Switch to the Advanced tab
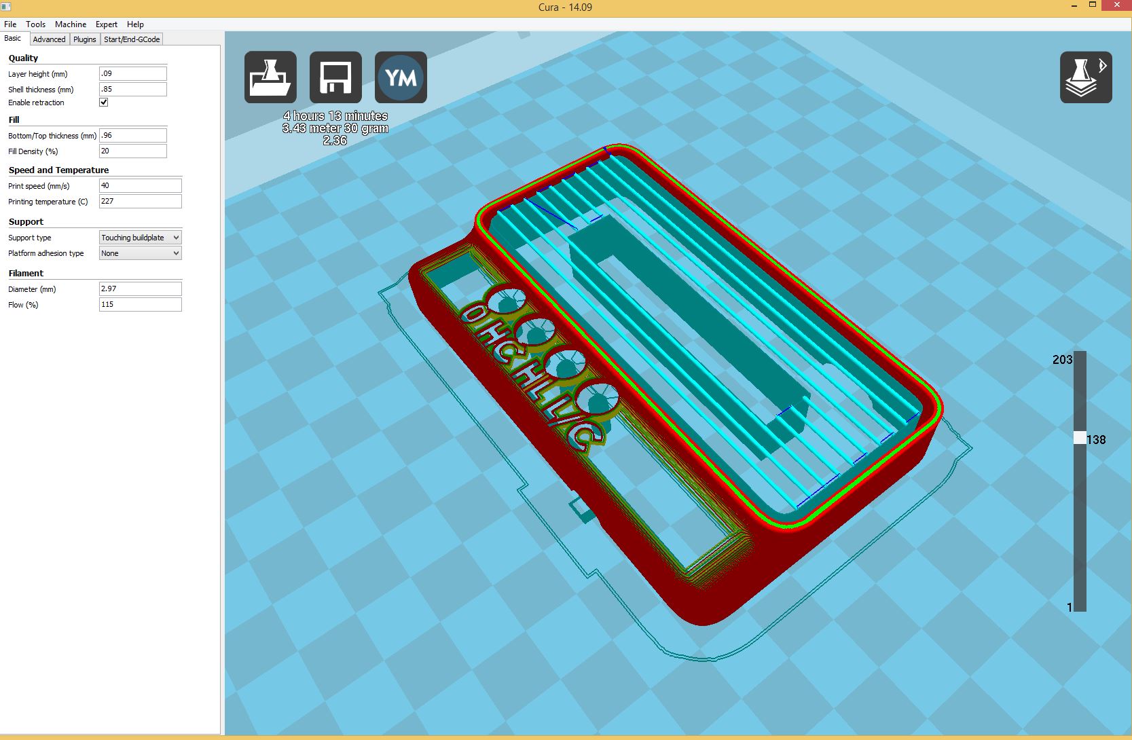 click(50, 39)
